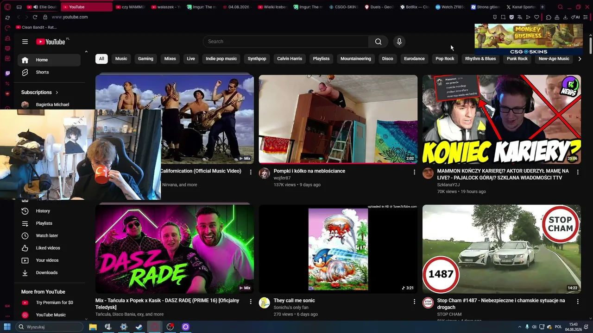
Task: Open more options for Californication video
Action: coord(251,172)
